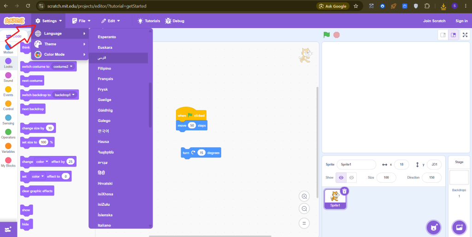Select the Stage backdrop thumbnail
This screenshot has width=472, height=237.
(459, 177)
